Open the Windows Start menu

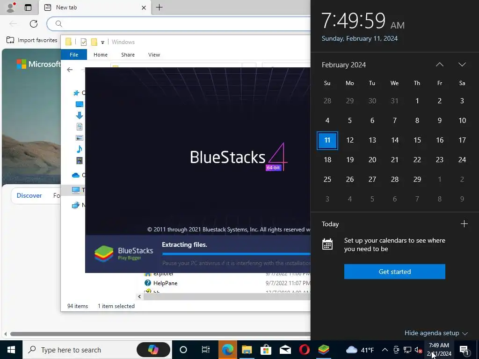11,350
